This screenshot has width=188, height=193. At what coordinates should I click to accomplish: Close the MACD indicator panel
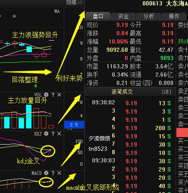point(59,173)
